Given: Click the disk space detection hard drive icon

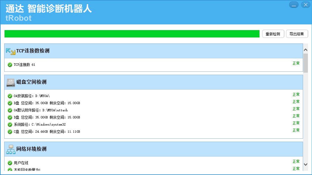Looking at the screenshot, I should pos(11,82).
